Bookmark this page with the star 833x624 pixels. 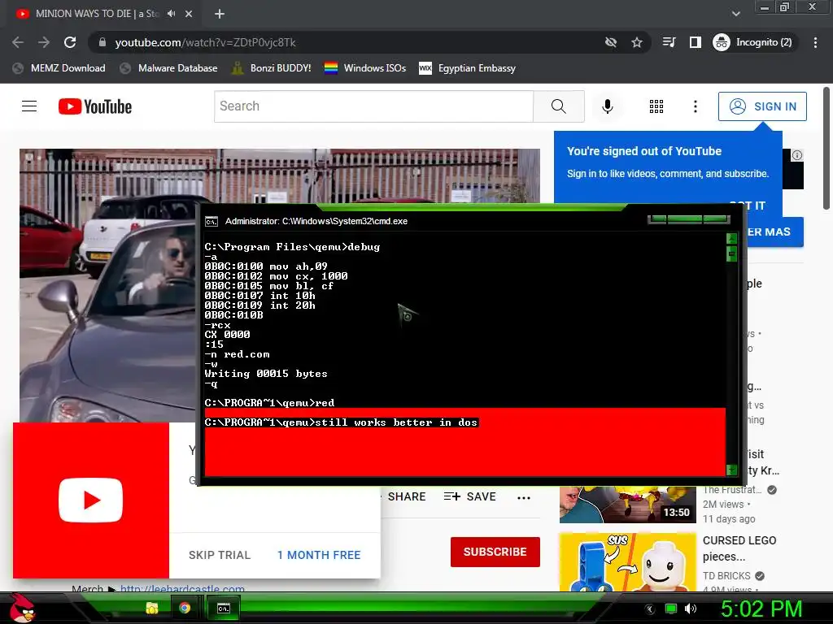pyautogui.click(x=637, y=42)
